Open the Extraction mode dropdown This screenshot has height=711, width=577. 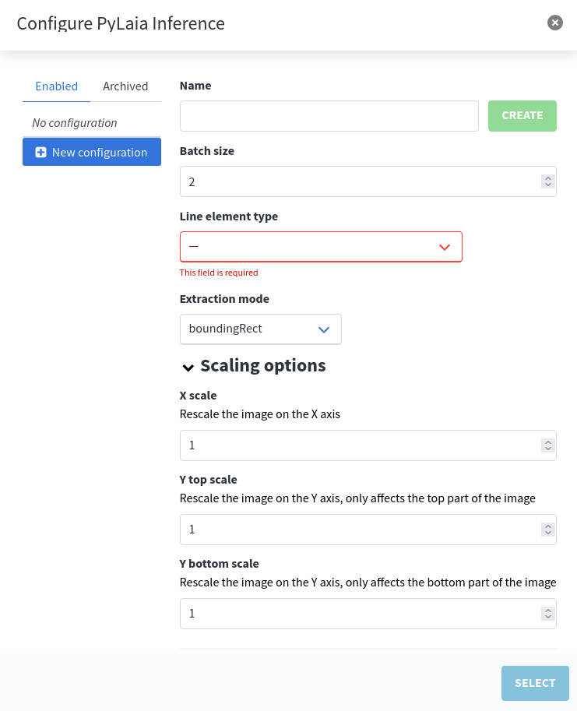pyautogui.click(x=261, y=329)
